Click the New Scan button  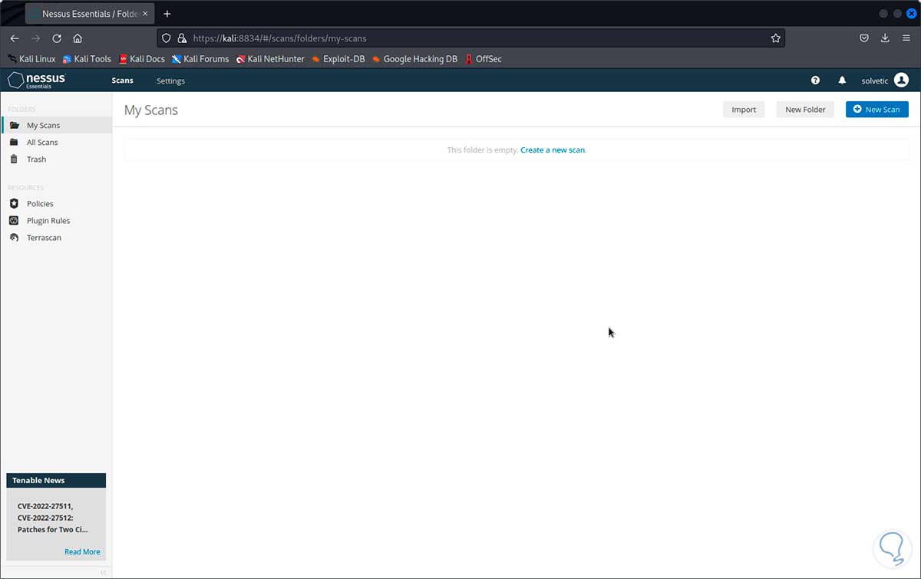pyautogui.click(x=876, y=110)
